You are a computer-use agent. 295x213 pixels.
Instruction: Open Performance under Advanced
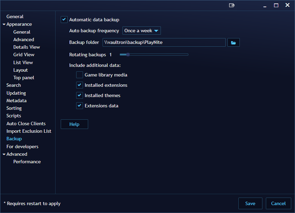(x=27, y=162)
